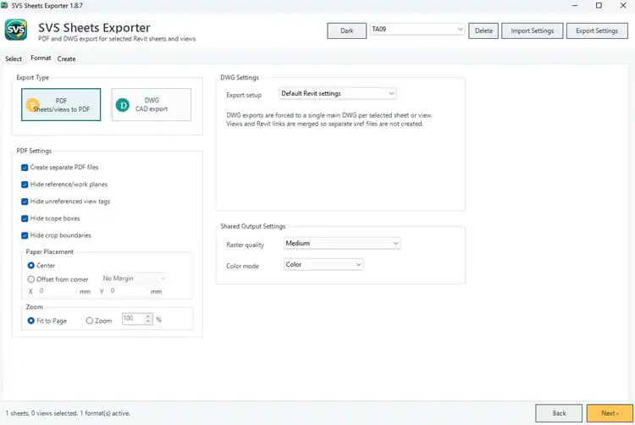This screenshot has width=635, height=425.
Task: Maximize the SVS Sheets Exporter window
Action: coord(599,5)
